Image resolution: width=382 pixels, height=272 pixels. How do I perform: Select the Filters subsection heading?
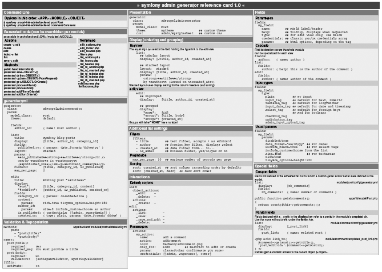coord(136,135)
